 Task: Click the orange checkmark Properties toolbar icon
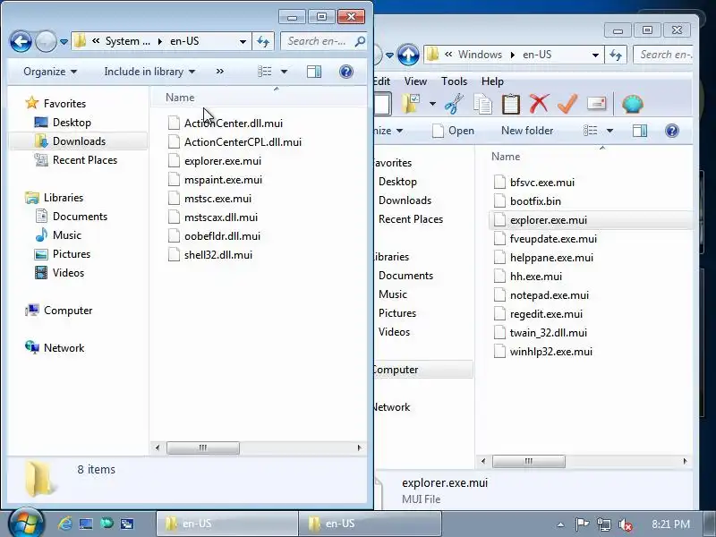(567, 104)
